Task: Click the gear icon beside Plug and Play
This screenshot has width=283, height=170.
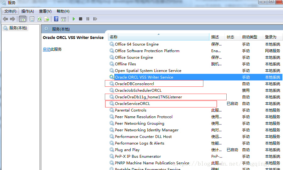Action: [112, 150]
